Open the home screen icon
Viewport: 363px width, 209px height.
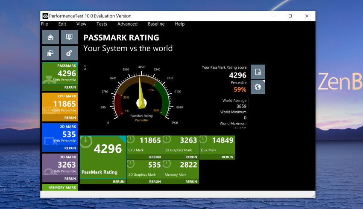pyautogui.click(x=50, y=37)
